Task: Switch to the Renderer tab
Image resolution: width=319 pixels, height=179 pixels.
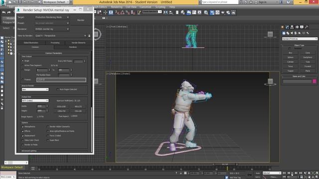Action: [73, 47]
